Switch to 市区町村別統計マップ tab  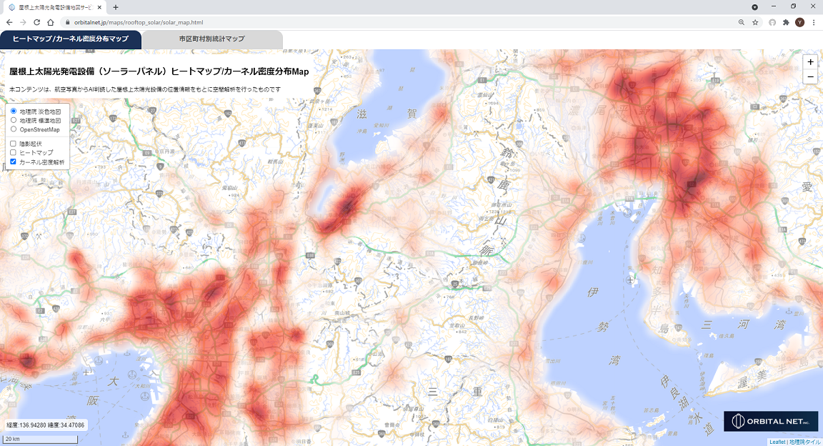[212, 39]
